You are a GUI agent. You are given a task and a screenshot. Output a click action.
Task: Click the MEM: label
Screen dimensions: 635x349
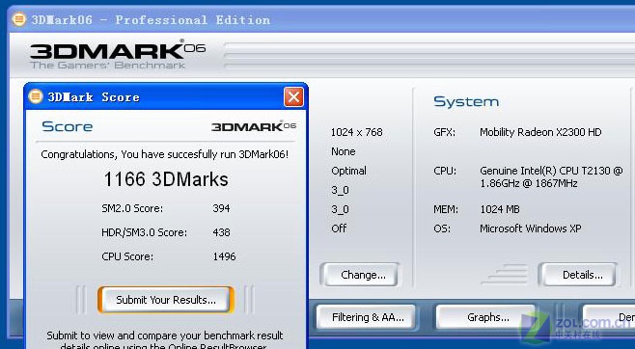(x=446, y=209)
